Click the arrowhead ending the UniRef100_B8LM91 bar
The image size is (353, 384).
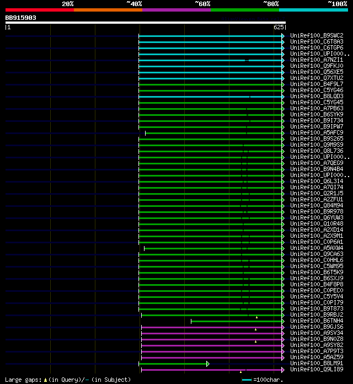pos(208,364)
